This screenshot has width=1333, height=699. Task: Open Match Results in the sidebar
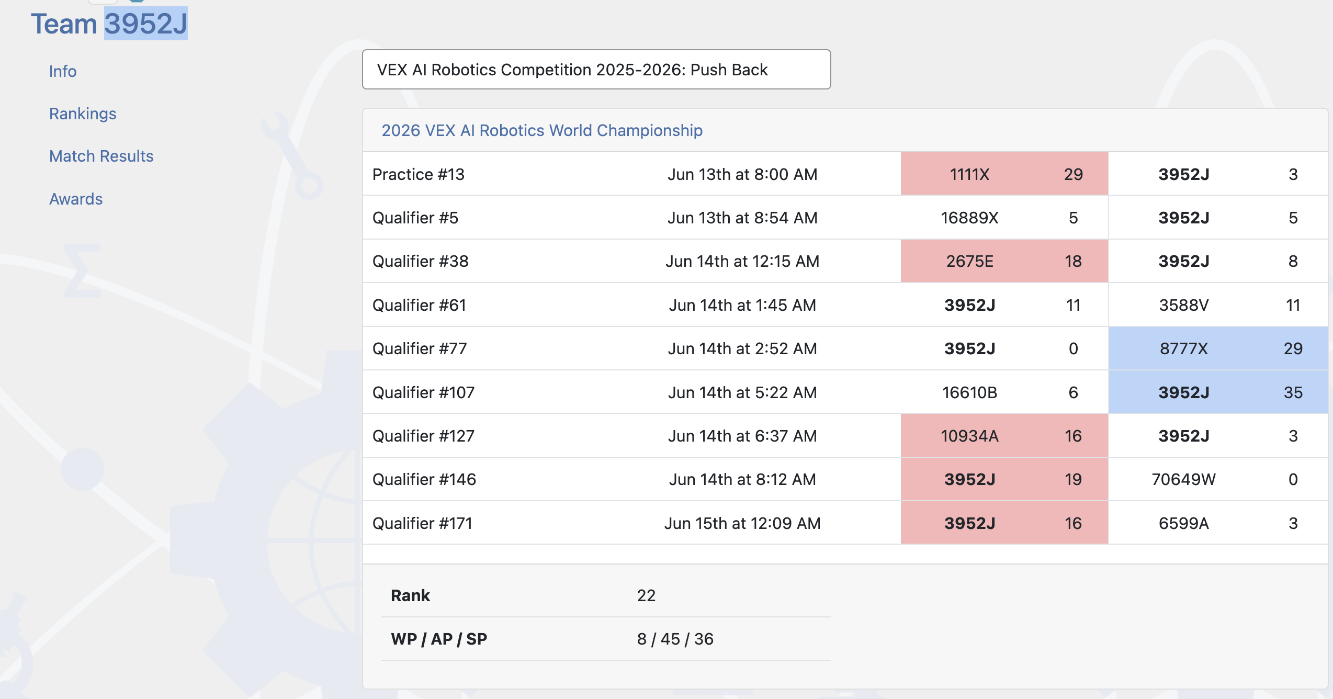(101, 156)
